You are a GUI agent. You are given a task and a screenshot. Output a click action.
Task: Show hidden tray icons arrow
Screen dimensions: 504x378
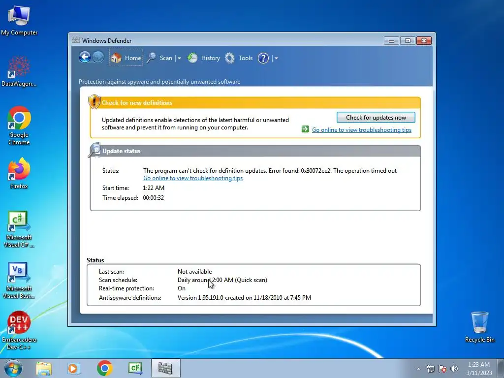pyautogui.click(x=418, y=369)
